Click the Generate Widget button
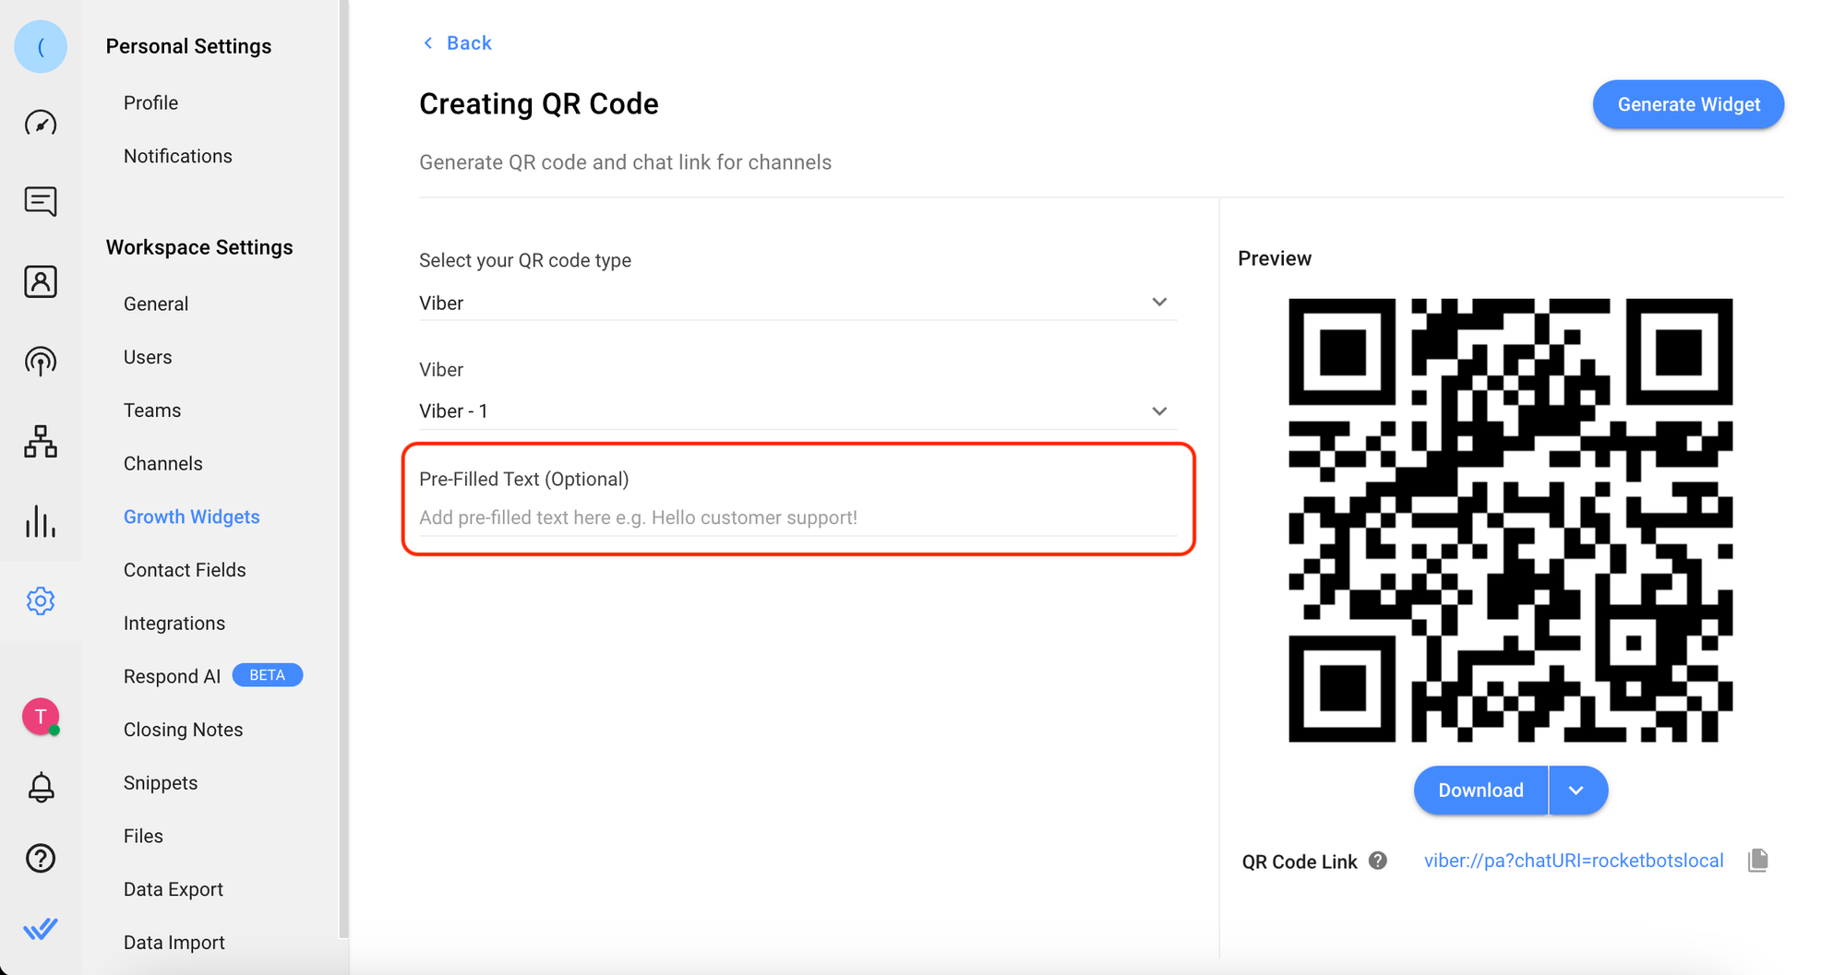1846x975 pixels. pyautogui.click(x=1688, y=104)
